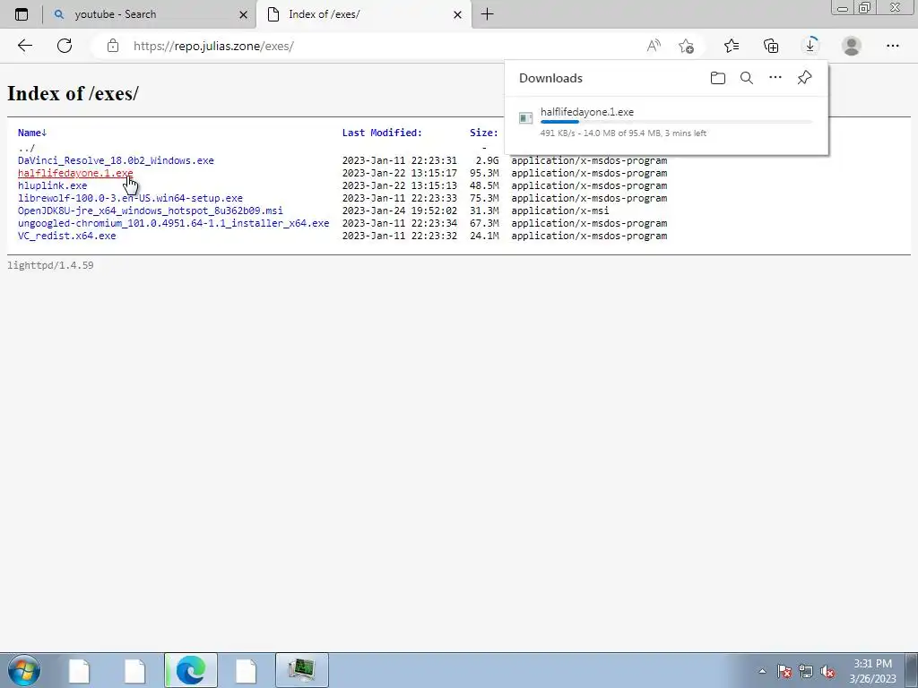Open a new tab with plus button
This screenshot has height=688, width=918.
(x=487, y=14)
